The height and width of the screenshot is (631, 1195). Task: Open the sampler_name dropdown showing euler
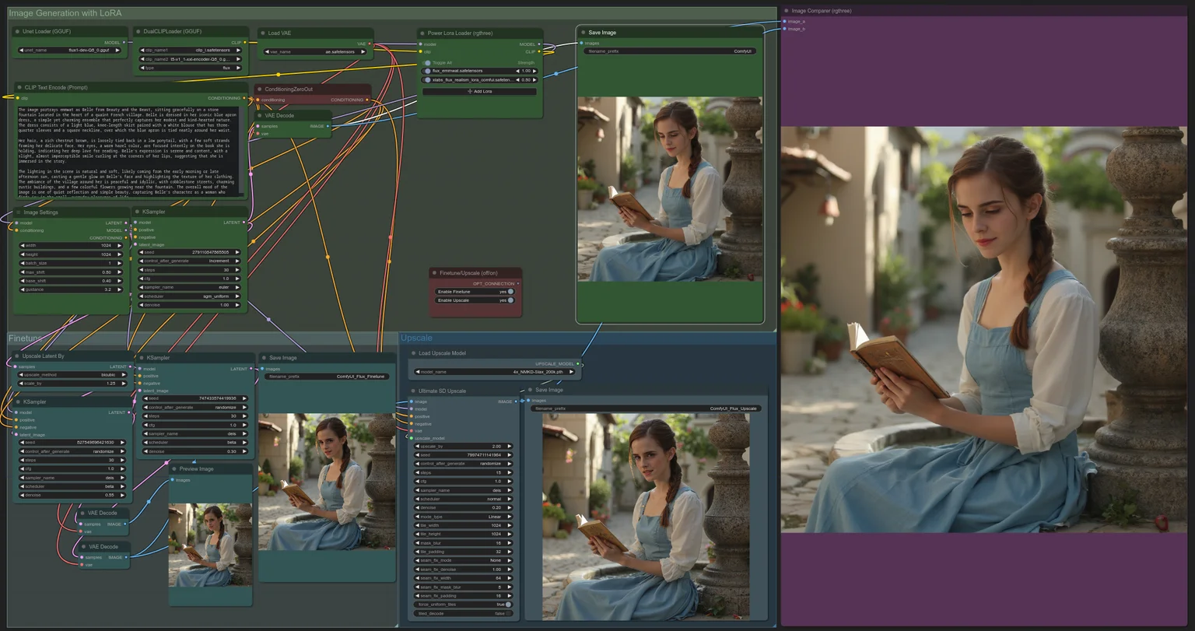pos(191,287)
